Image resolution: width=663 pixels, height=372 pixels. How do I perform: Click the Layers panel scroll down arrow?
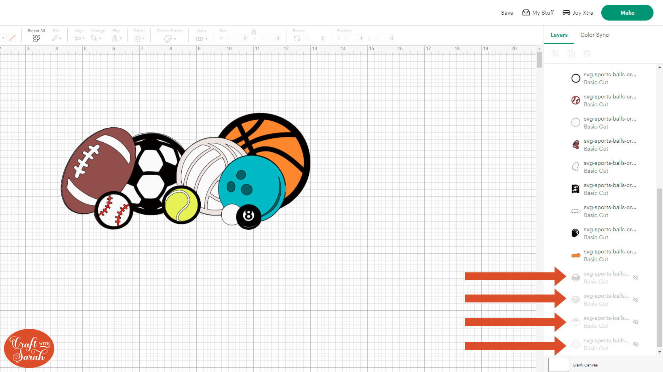[659, 351]
